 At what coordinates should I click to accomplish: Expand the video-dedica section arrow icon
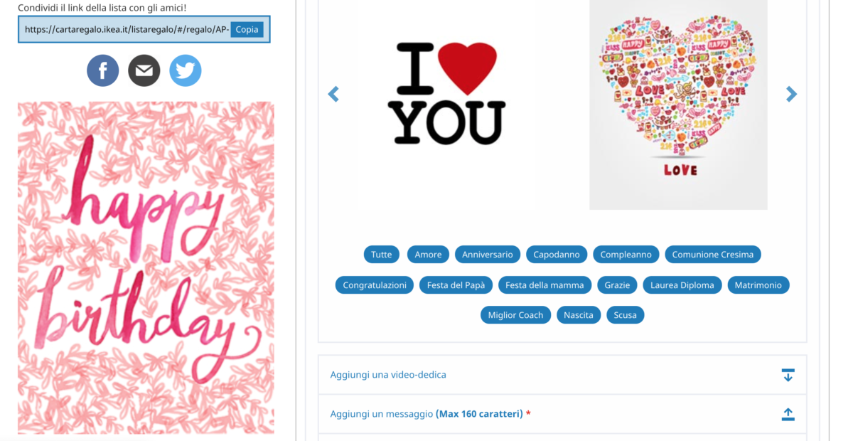coord(788,375)
